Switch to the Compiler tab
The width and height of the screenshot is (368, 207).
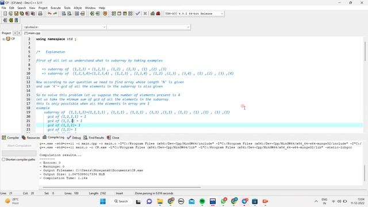[10, 137]
